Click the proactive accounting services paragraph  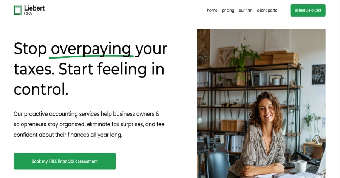90,124
